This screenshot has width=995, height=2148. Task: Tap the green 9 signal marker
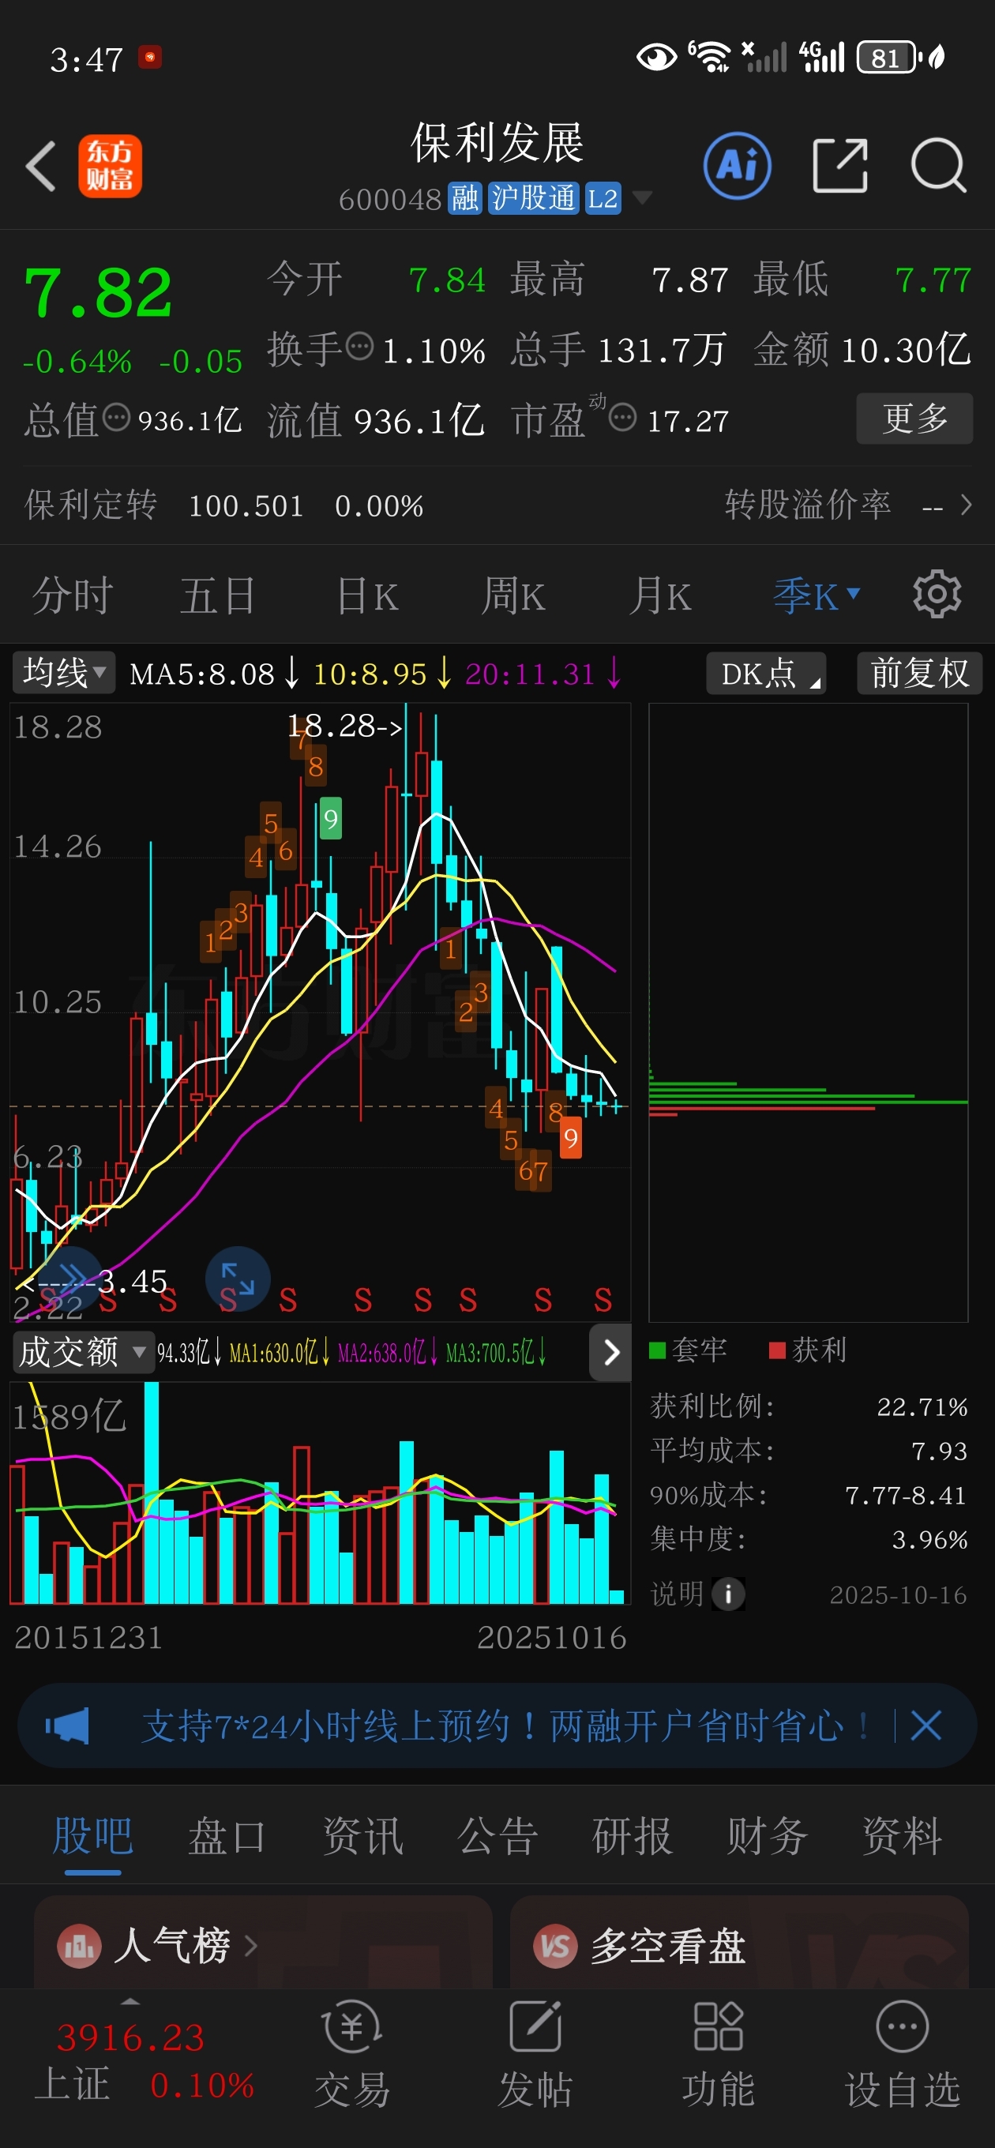(x=331, y=819)
